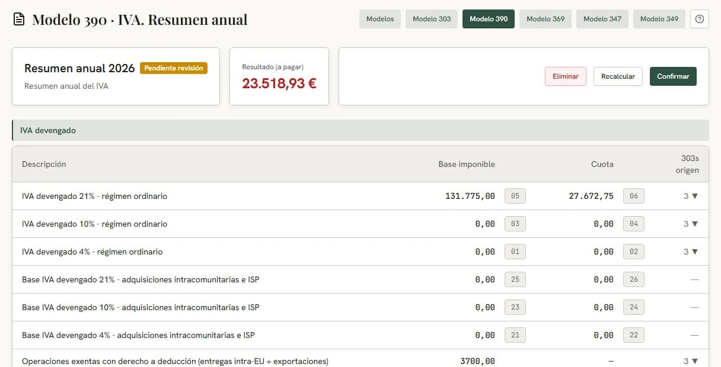Click the Eliminar button
This screenshot has height=367, width=721.
pos(566,76)
